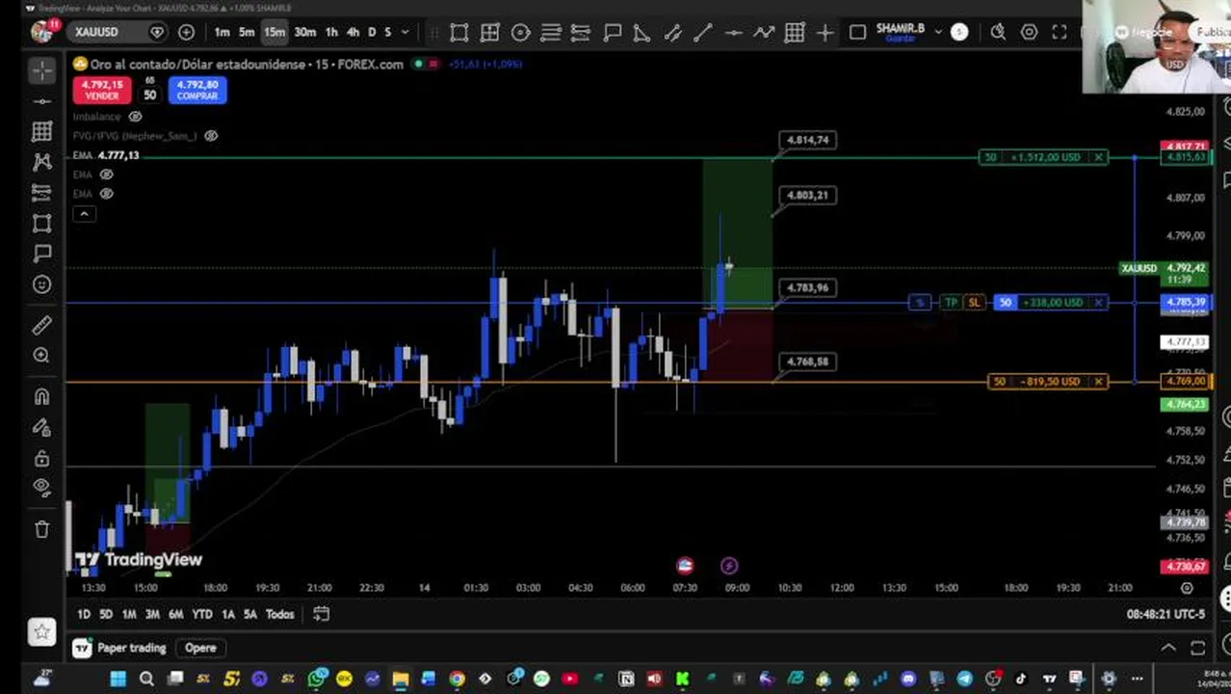The height and width of the screenshot is (694, 1231).
Task: Cancel stop loss line with -819,50 USD
Action: click(1098, 382)
